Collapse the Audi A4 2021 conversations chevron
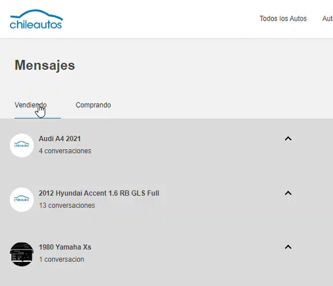 click(x=288, y=138)
